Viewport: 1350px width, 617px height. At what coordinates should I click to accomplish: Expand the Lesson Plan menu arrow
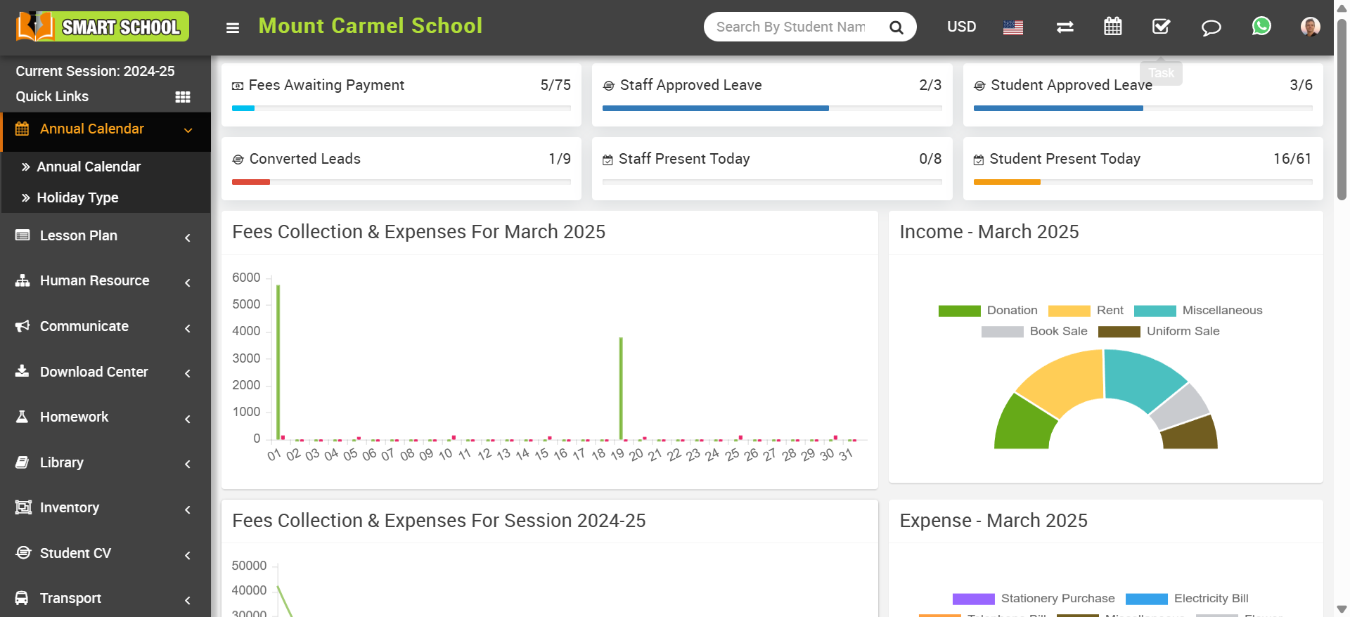[188, 238]
